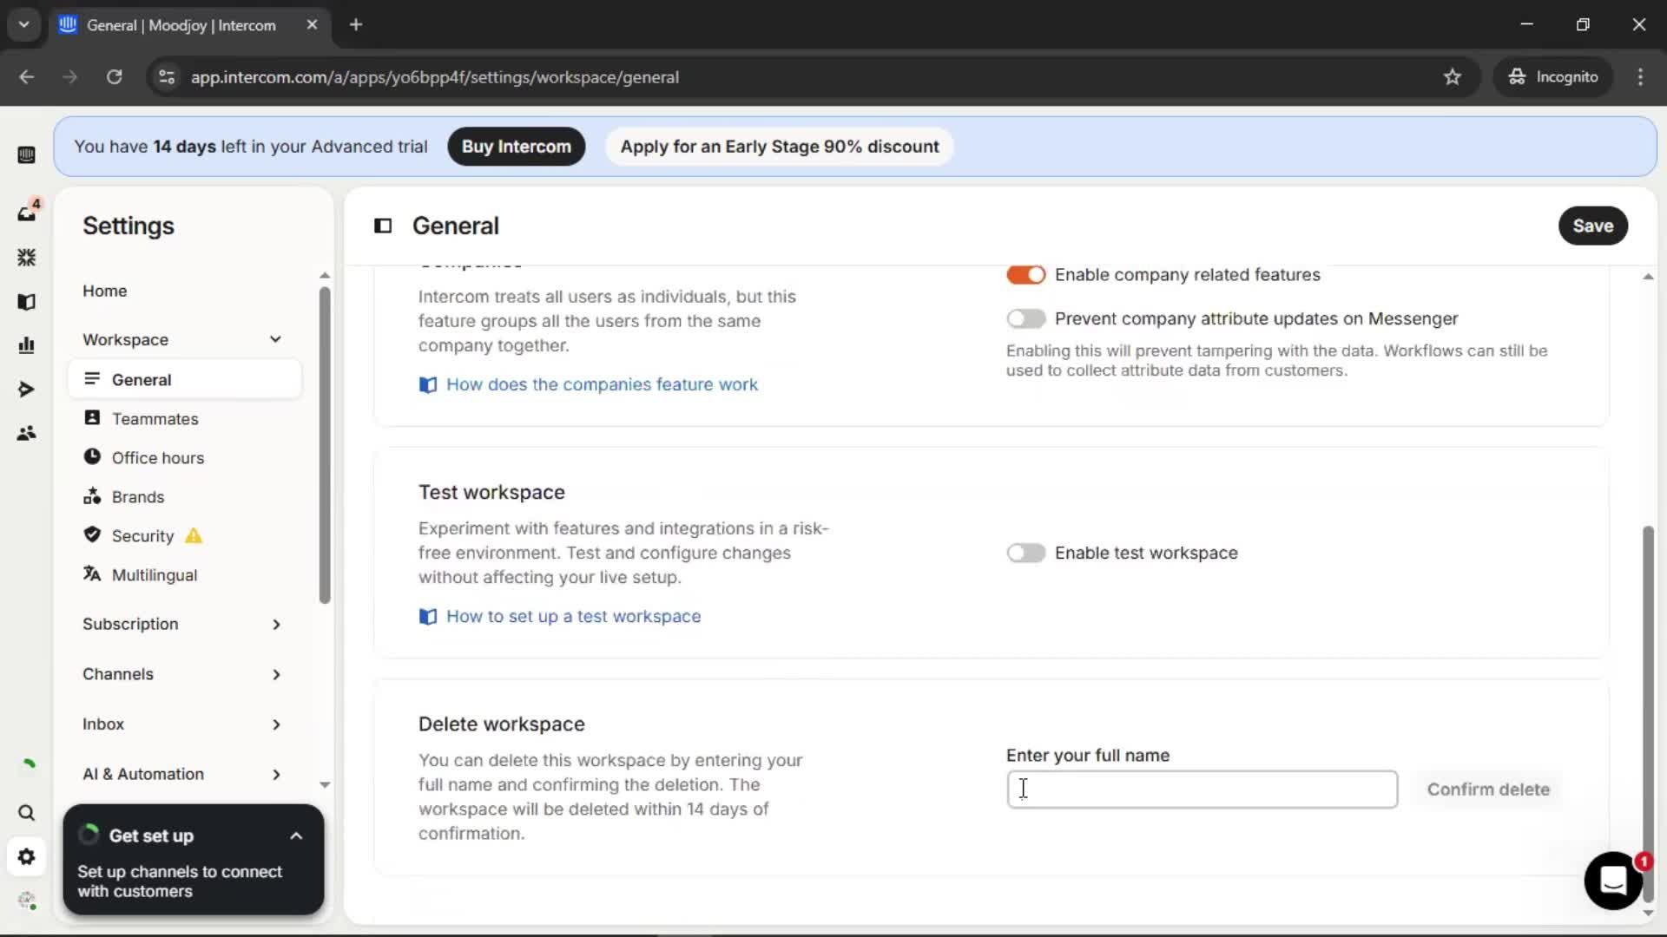Open a new browser tab
1667x937 pixels.
click(356, 25)
